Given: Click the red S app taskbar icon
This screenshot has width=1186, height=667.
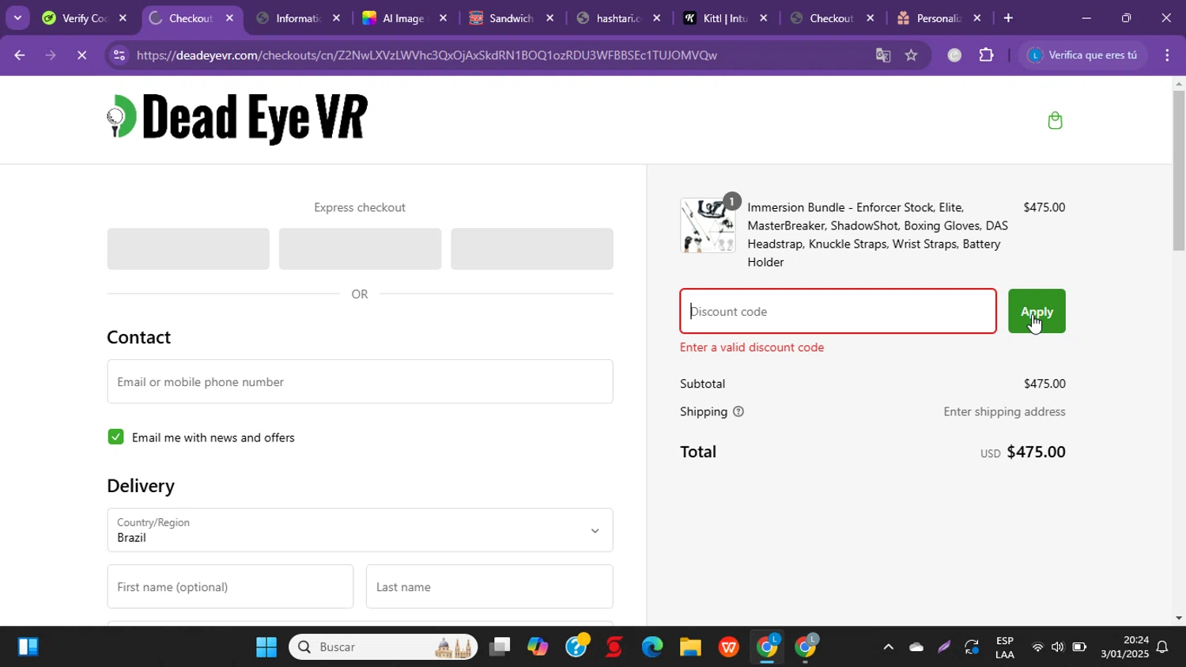Looking at the screenshot, I should (614, 647).
